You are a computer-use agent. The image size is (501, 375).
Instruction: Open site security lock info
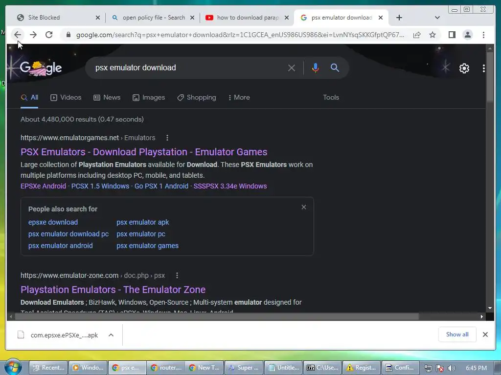tap(68, 35)
